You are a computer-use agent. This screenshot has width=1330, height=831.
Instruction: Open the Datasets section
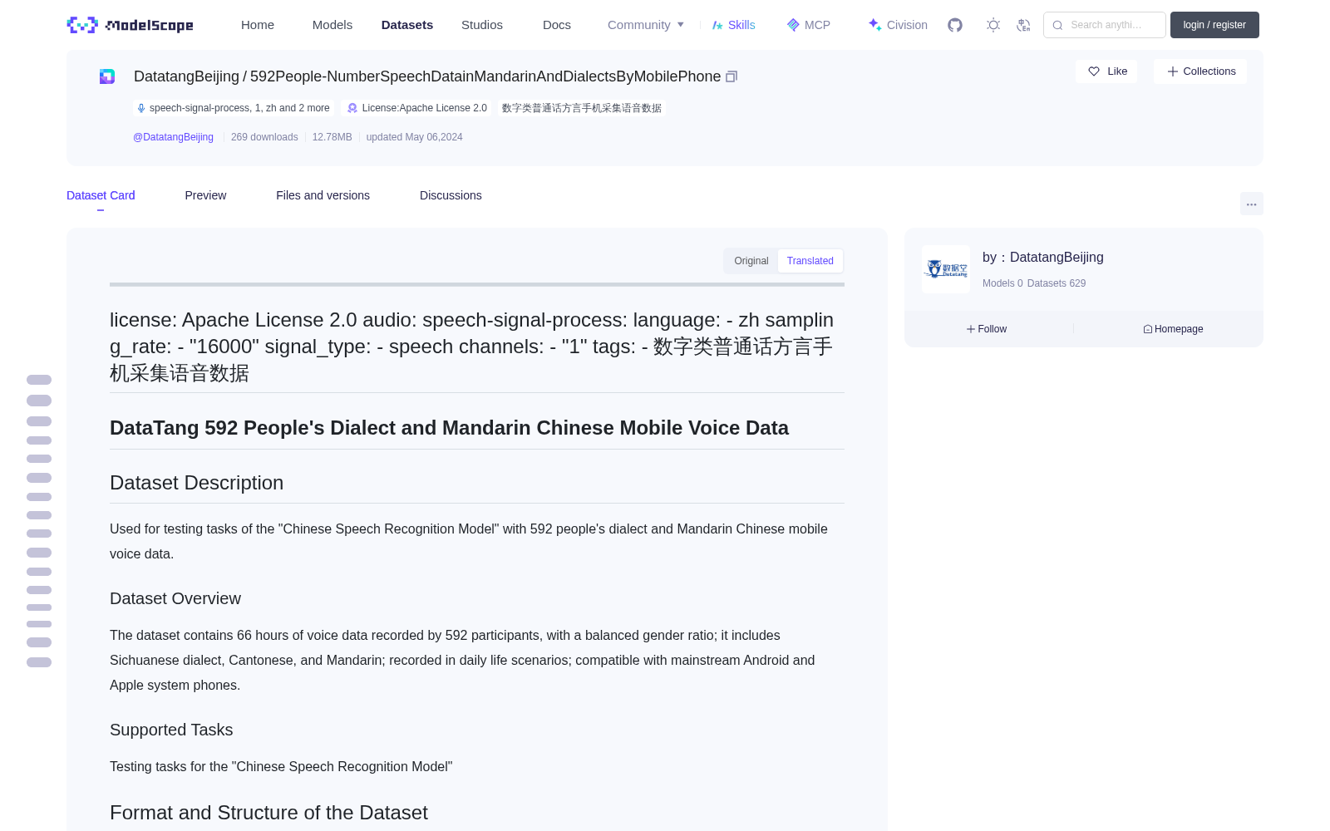[x=407, y=25]
